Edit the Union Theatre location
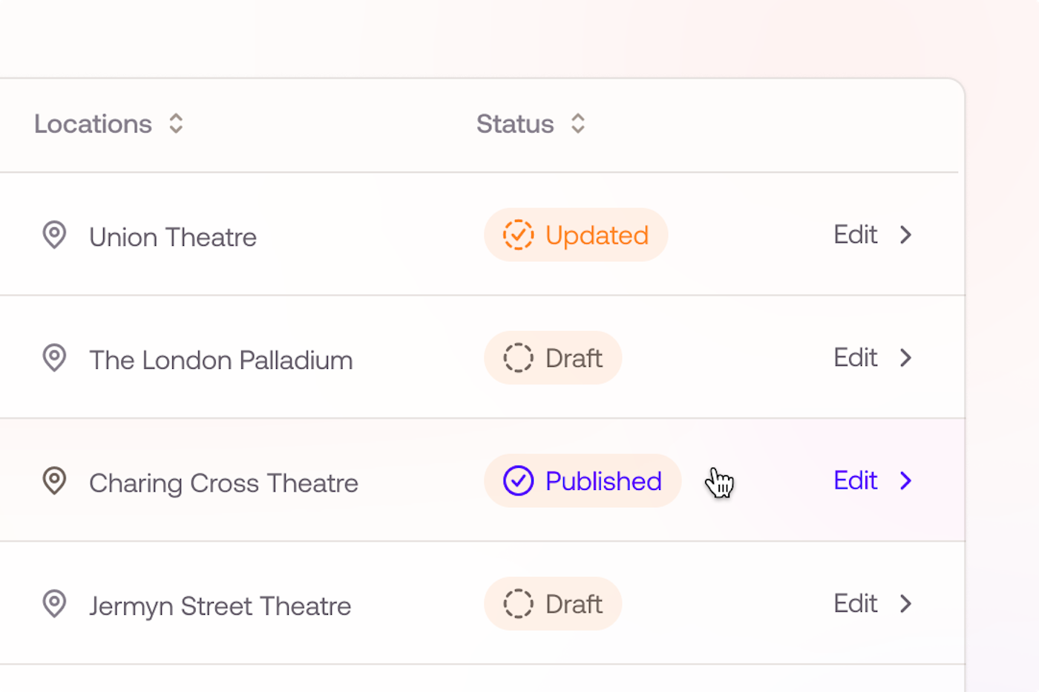This screenshot has height=692, width=1039. 856,235
